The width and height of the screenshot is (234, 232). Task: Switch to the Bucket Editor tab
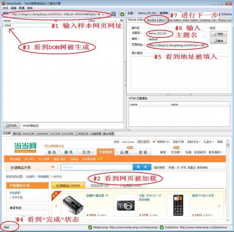point(156,20)
